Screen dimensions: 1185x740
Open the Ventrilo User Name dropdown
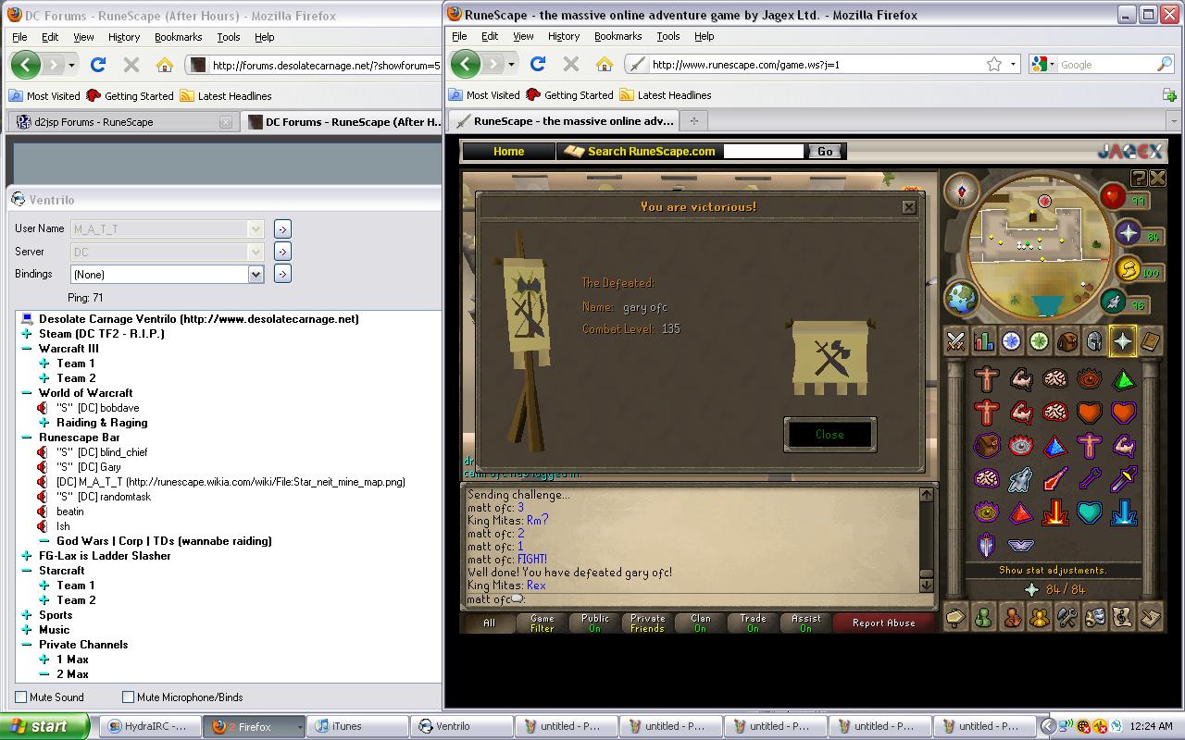pyautogui.click(x=256, y=228)
